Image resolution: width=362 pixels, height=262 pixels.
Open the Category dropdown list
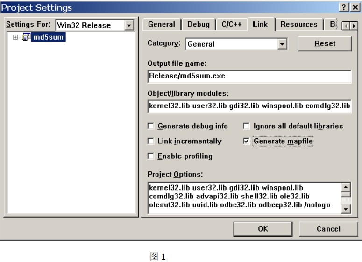282,44
